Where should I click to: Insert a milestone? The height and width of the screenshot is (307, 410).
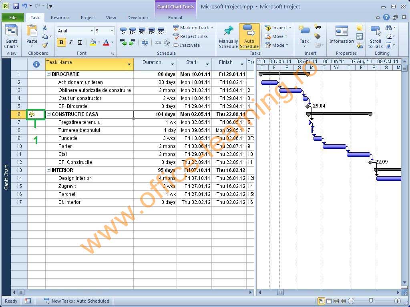[318, 36]
